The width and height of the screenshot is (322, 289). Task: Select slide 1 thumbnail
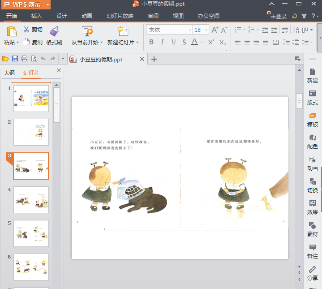[x=31, y=99]
